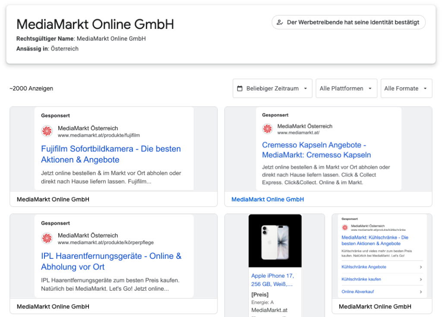Click Energie: A label in iPhone ad
The width and height of the screenshot is (442, 317).
(262, 302)
